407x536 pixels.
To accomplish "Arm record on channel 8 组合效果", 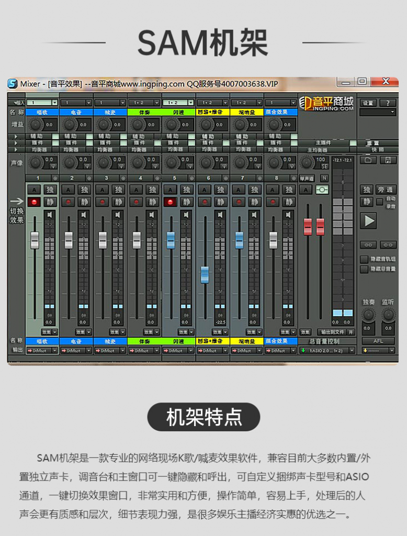I will click(x=273, y=202).
